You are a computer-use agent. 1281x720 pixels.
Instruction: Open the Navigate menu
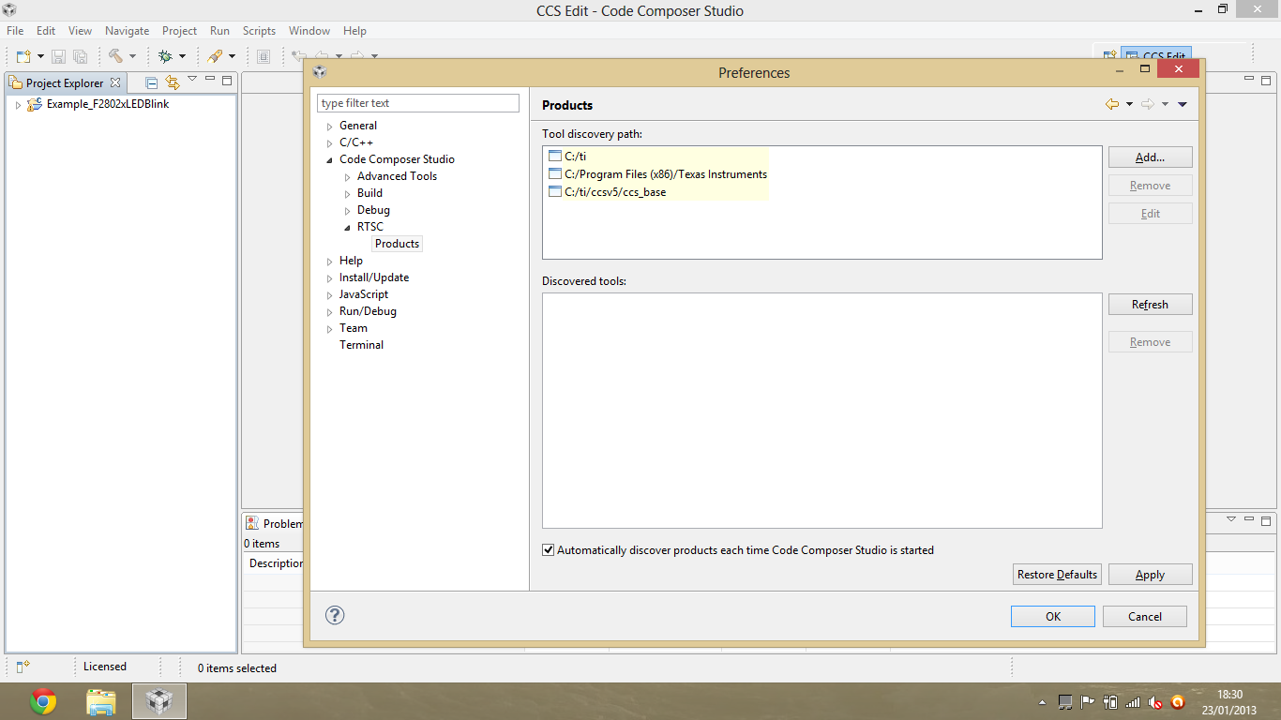click(x=127, y=31)
